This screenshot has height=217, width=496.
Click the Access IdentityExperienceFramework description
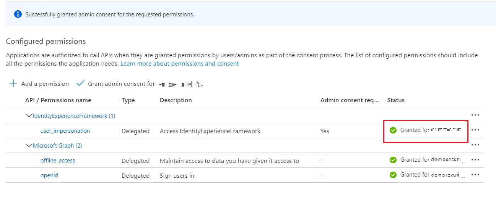pyautogui.click(x=210, y=131)
